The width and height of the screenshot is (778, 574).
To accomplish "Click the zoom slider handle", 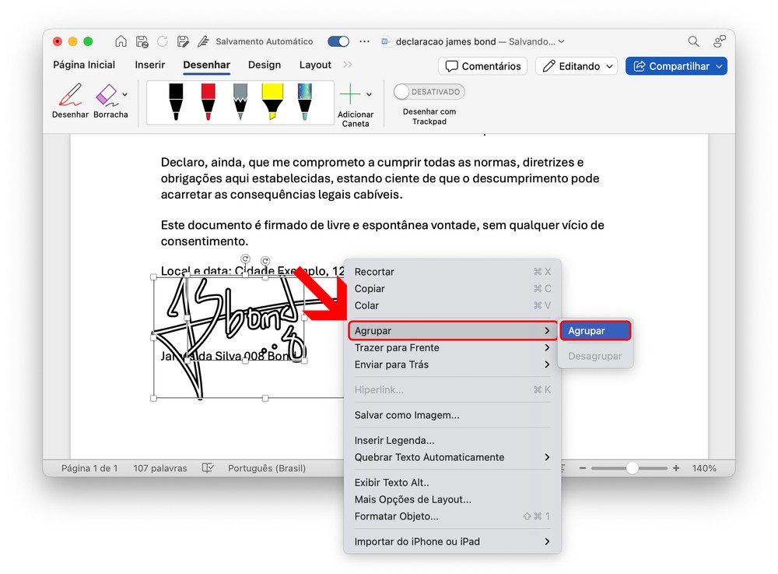I will pyautogui.click(x=633, y=468).
